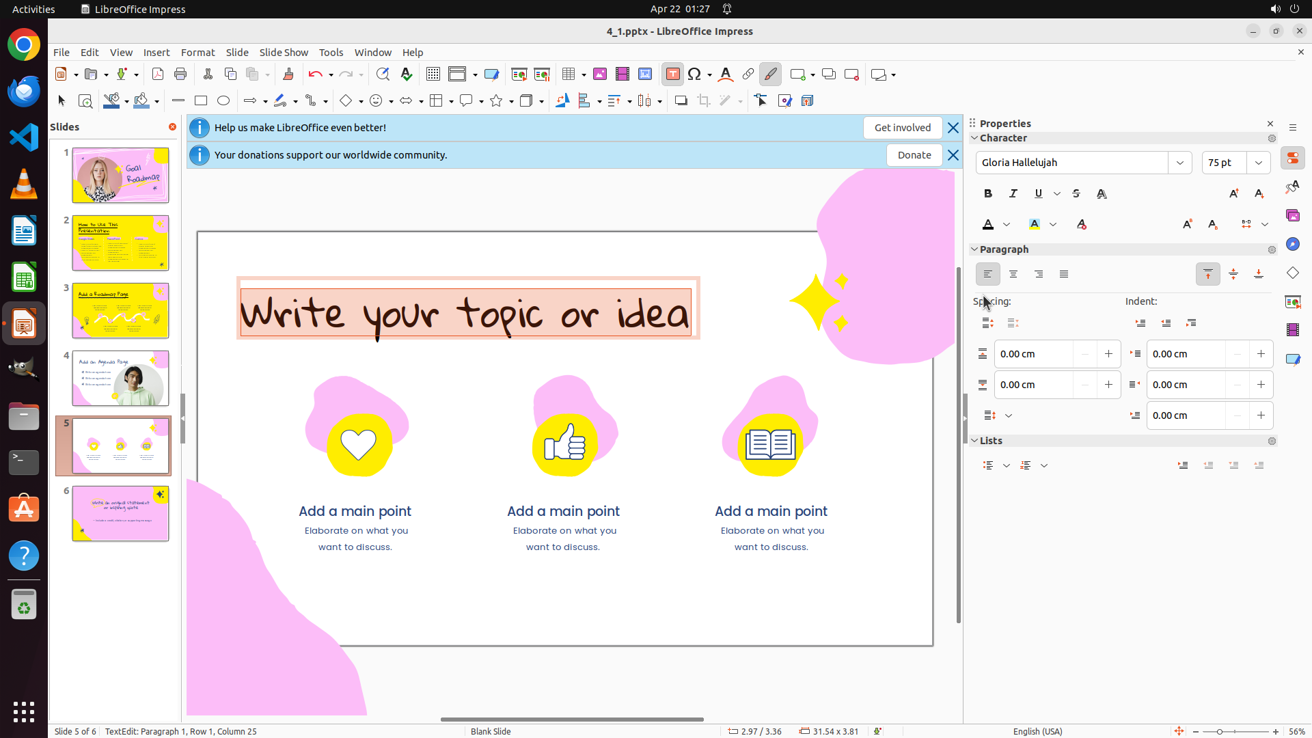Click the Insert Hyperlink icon

748,74
